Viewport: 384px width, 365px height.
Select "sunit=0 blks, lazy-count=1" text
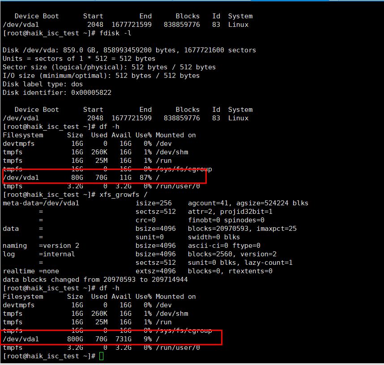[x=240, y=263]
